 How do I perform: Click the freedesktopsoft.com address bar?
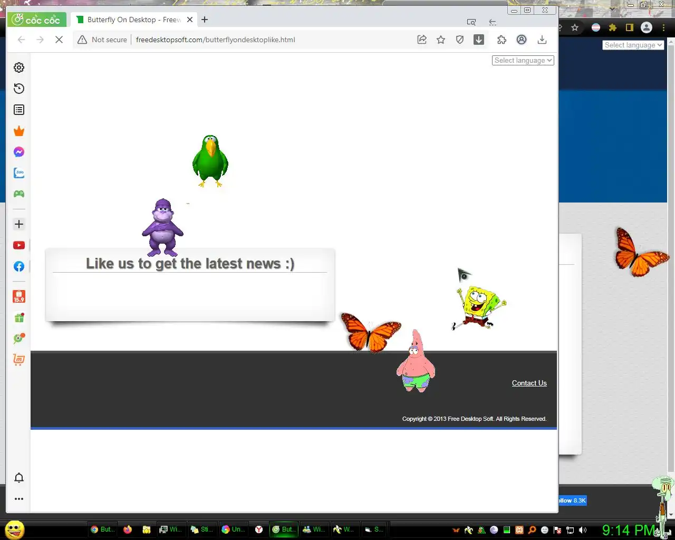pos(216,40)
